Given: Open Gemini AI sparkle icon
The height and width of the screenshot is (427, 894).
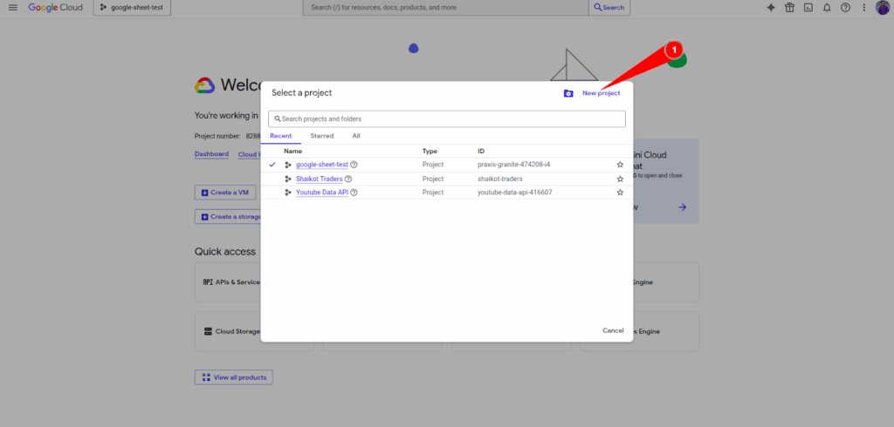Looking at the screenshot, I should pos(770,8).
